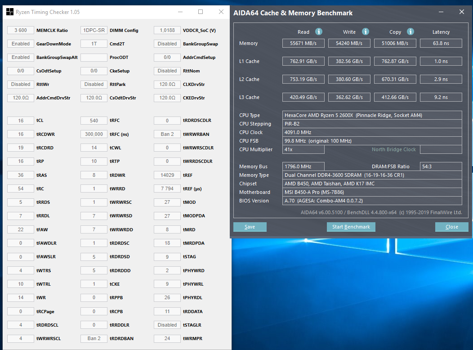Select the Memory Read value 55671 MB/s
Viewport: 473px width, 350px height.
(303, 43)
